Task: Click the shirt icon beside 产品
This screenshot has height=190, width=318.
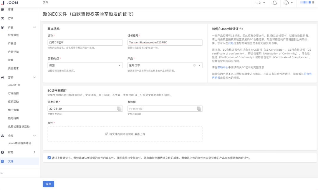Action: tap(2, 28)
